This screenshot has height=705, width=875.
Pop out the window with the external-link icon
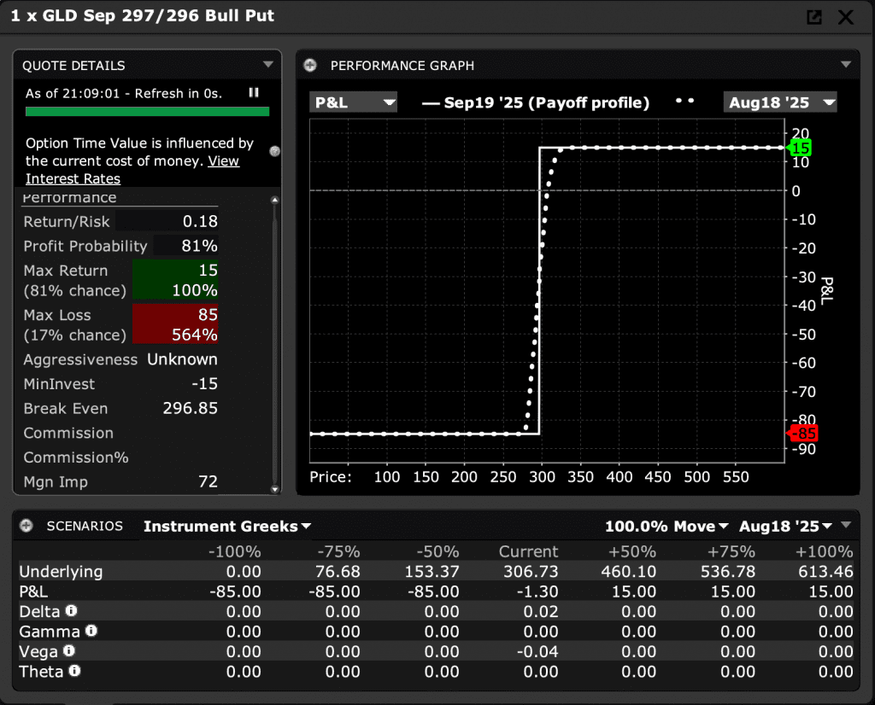click(814, 17)
